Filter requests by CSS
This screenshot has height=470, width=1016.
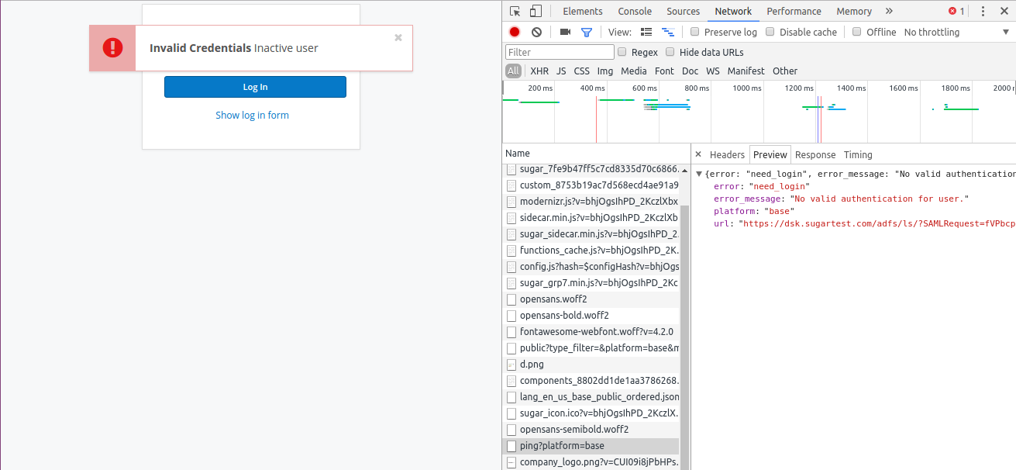click(581, 71)
